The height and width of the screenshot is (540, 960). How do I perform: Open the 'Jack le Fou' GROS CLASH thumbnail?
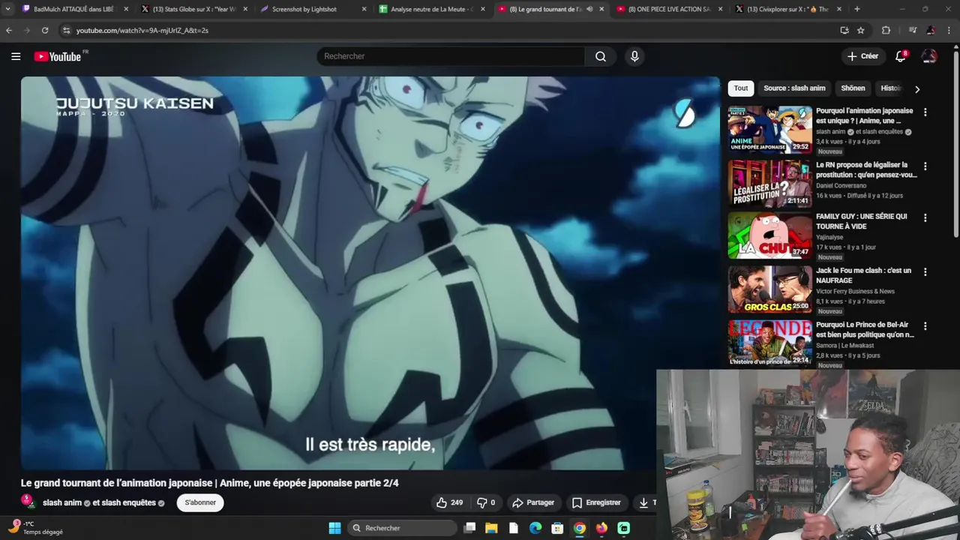pyautogui.click(x=769, y=289)
